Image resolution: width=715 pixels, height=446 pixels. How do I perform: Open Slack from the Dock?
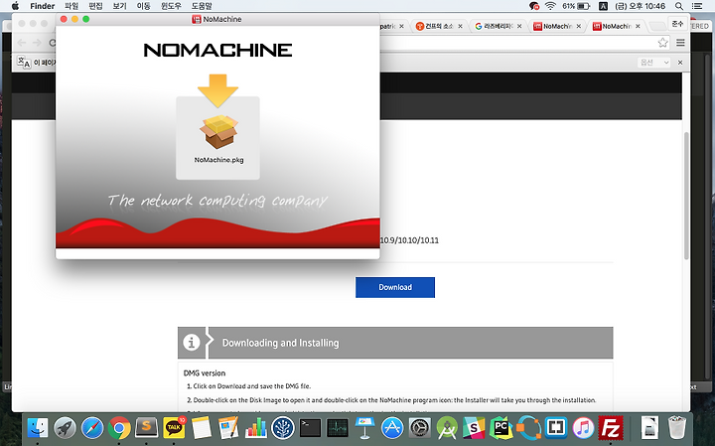click(x=474, y=428)
